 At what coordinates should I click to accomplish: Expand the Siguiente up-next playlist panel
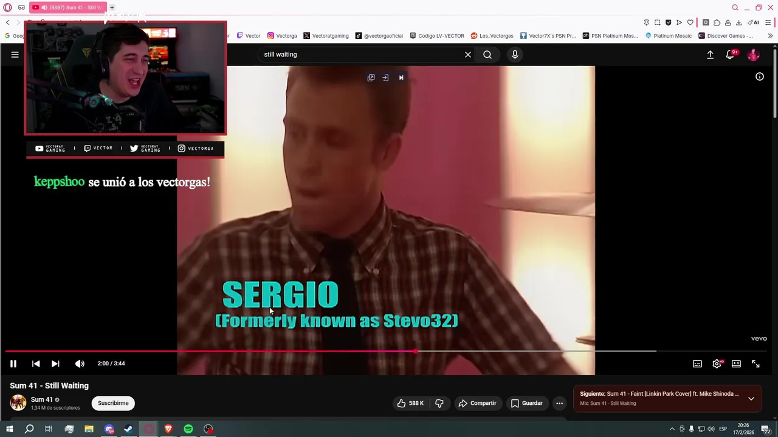[x=751, y=399]
